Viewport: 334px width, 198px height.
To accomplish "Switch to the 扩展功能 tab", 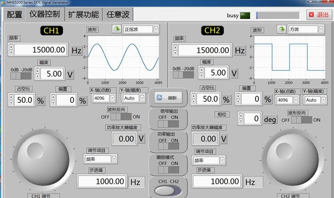I will (83, 14).
